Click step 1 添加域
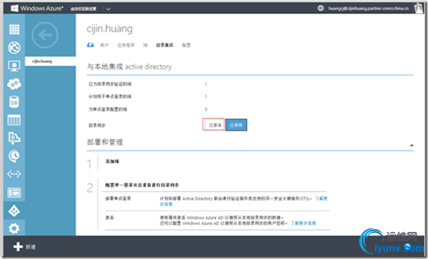The height and width of the screenshot is (259, 428). tap(112, 162)
